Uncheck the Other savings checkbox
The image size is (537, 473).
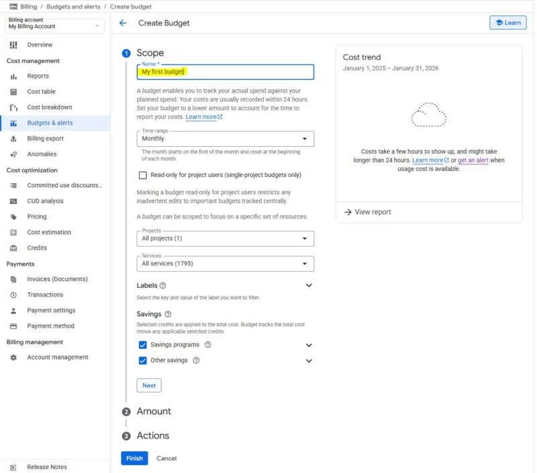click(142, 360)
